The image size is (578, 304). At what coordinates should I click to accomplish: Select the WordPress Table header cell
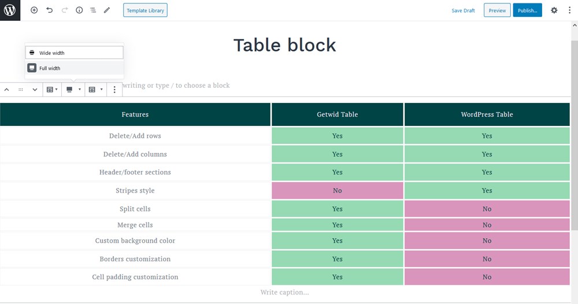487,114
